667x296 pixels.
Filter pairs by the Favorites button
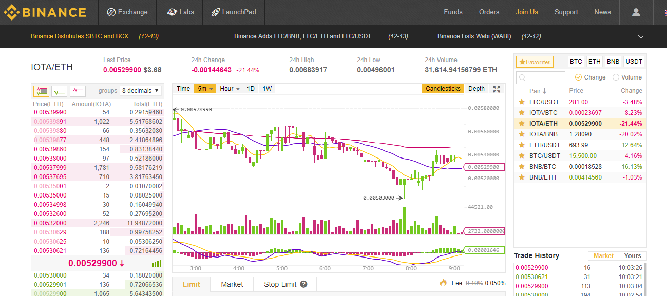point(535,62)
